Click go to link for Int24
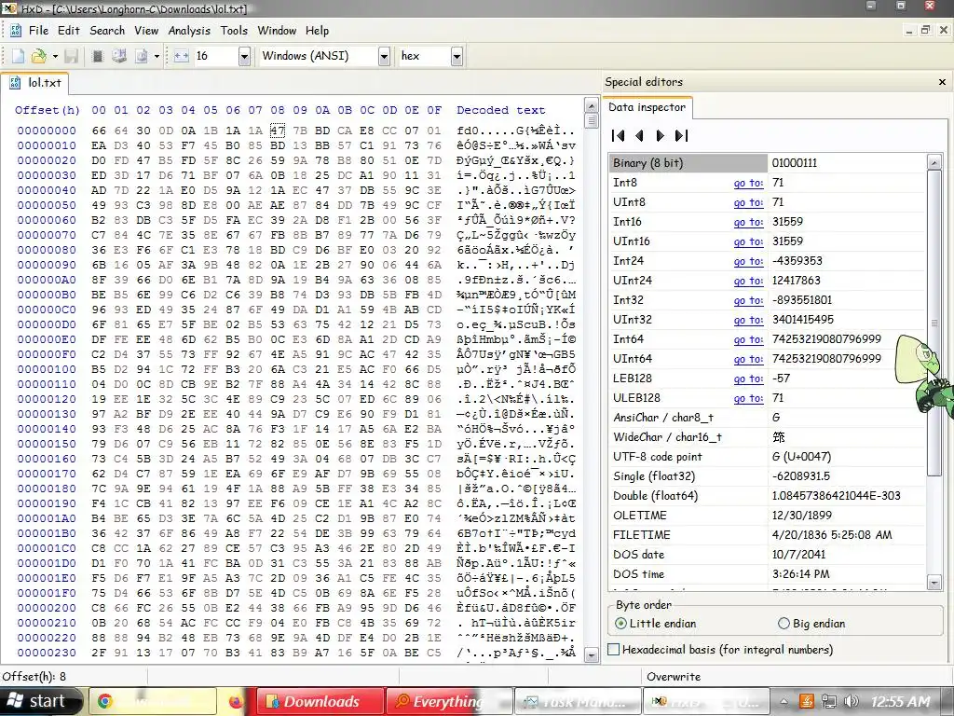 click(748, 261)
